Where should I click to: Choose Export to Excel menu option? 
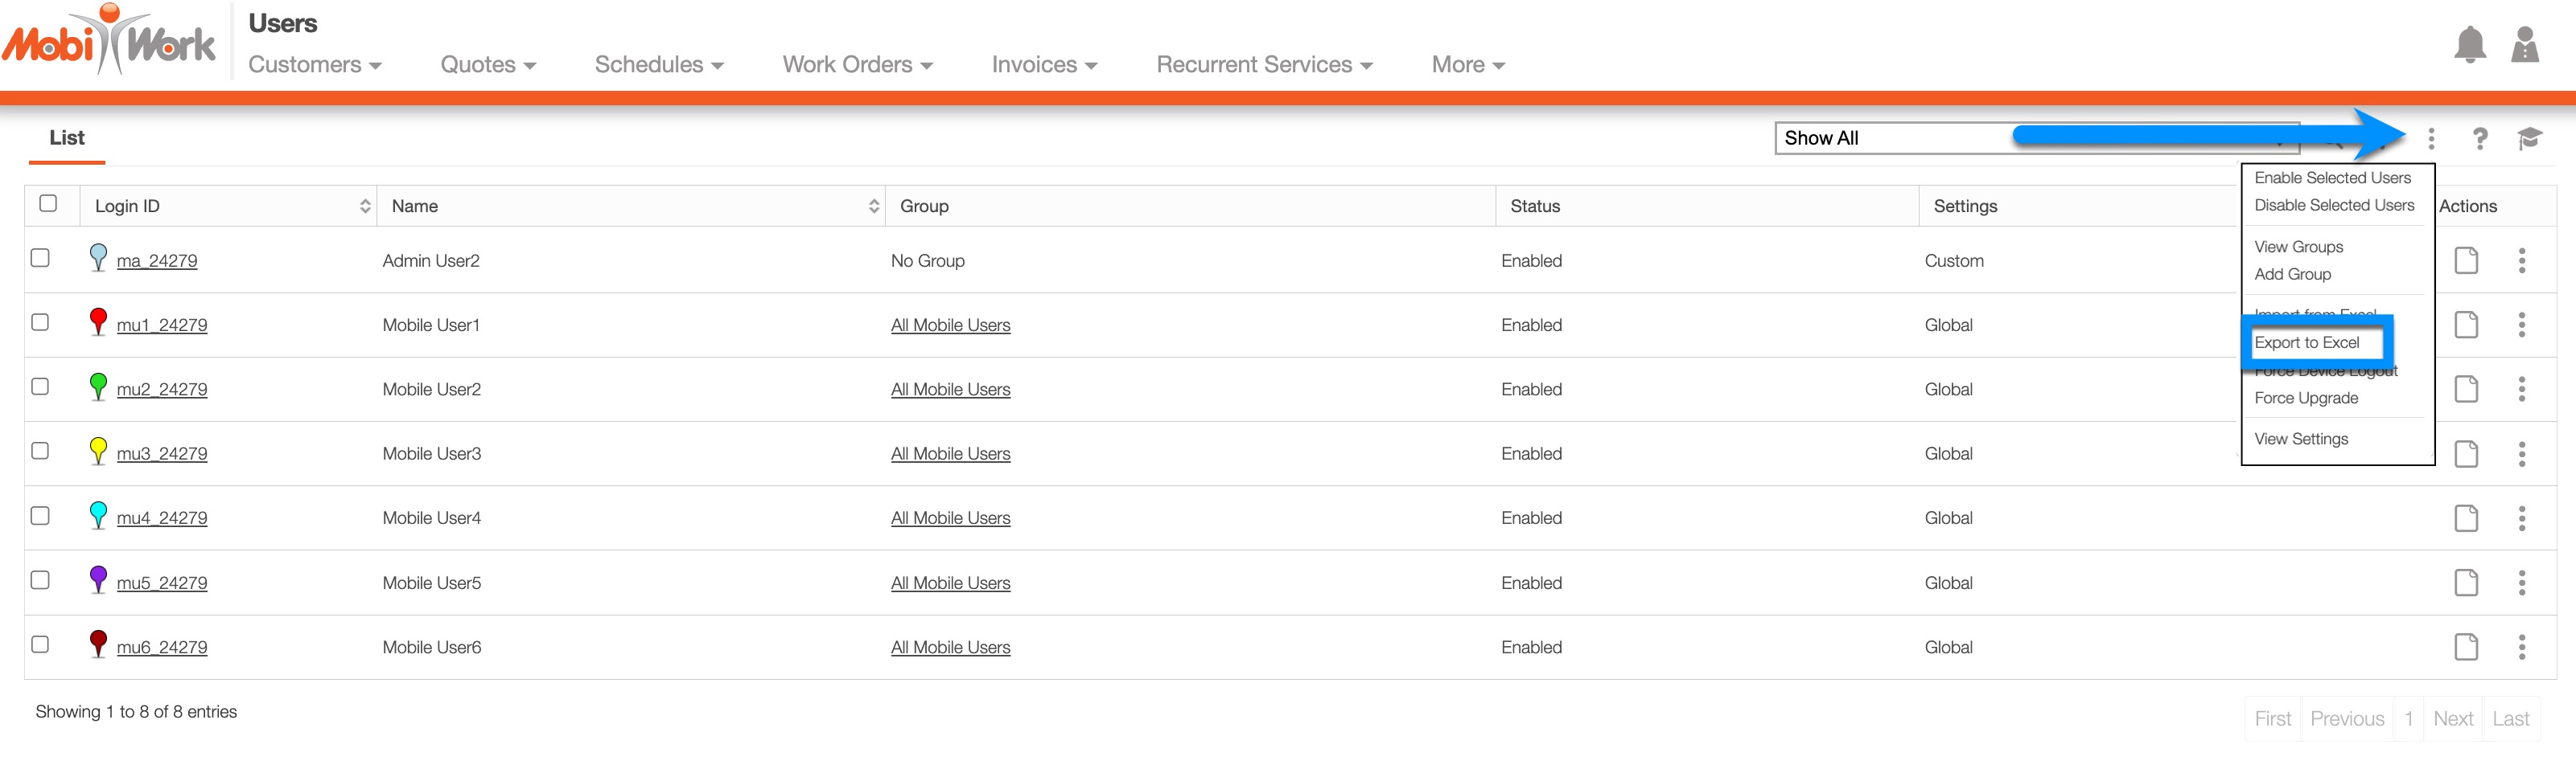tap(2306, 342)
